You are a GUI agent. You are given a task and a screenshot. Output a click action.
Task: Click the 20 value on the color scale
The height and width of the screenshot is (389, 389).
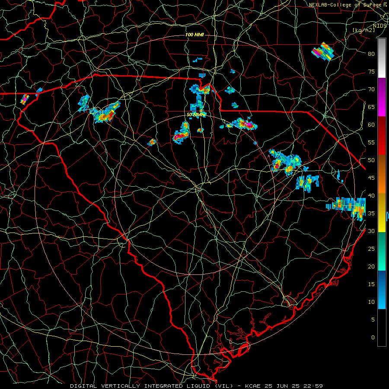pos(371,267)
